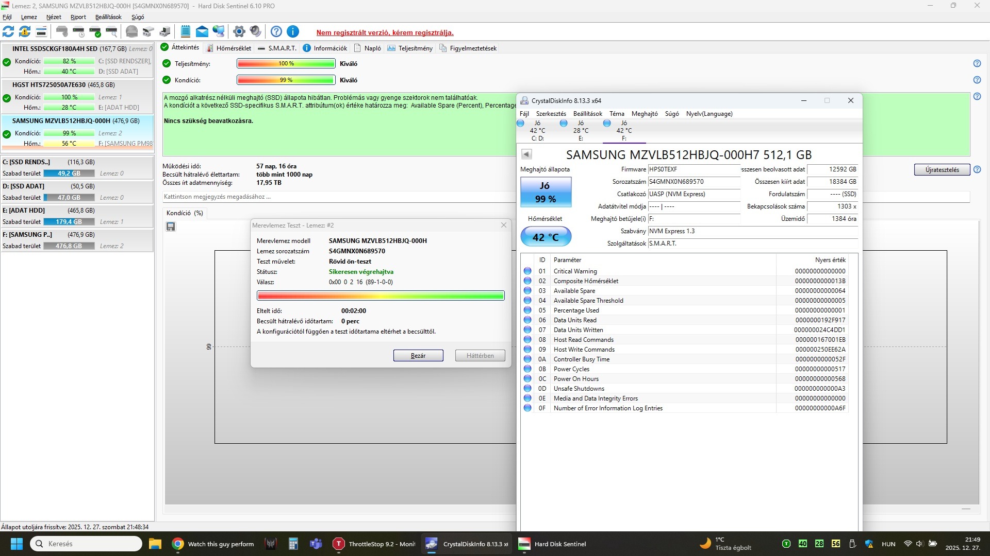Image resolution: width=990 pixels, height=556 pixels.
Task: Open the Riport menu
Action: 78,17
